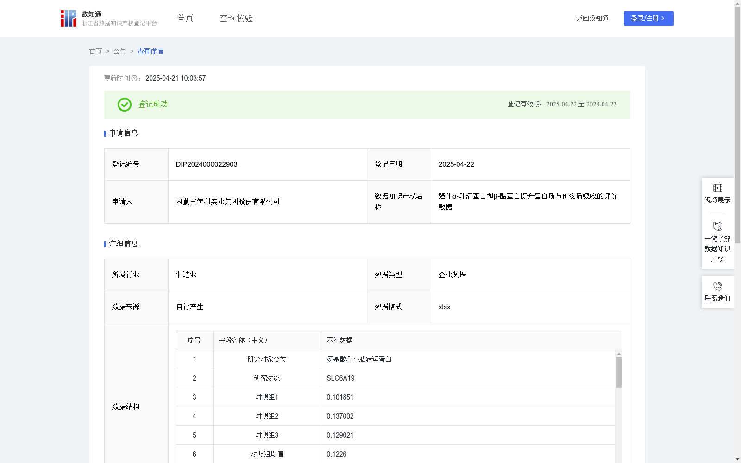
Task: Open the 联系我们 phone icon
Action: [x=717, y=286]
